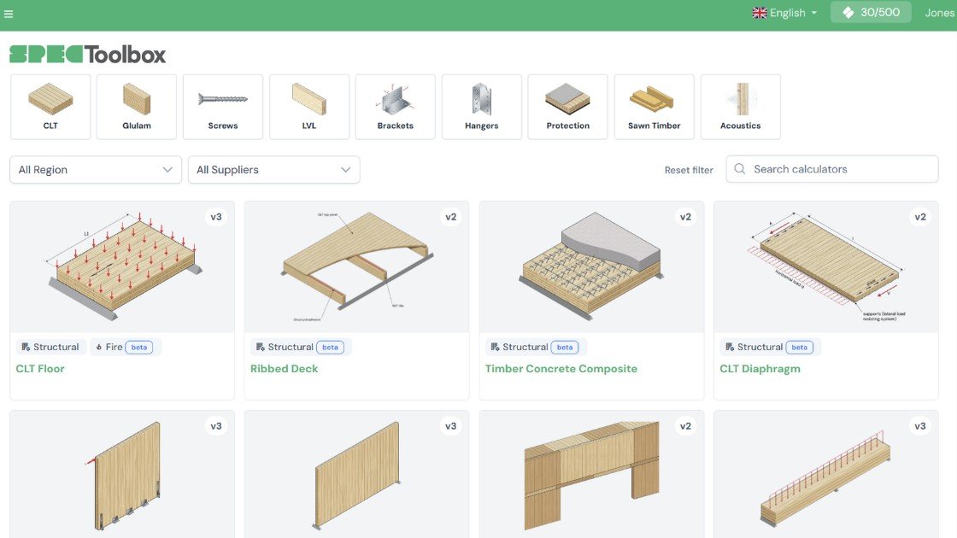
Task: Open the hamburger menu icon
Action: pyautogui.click(x=9, y=14)
